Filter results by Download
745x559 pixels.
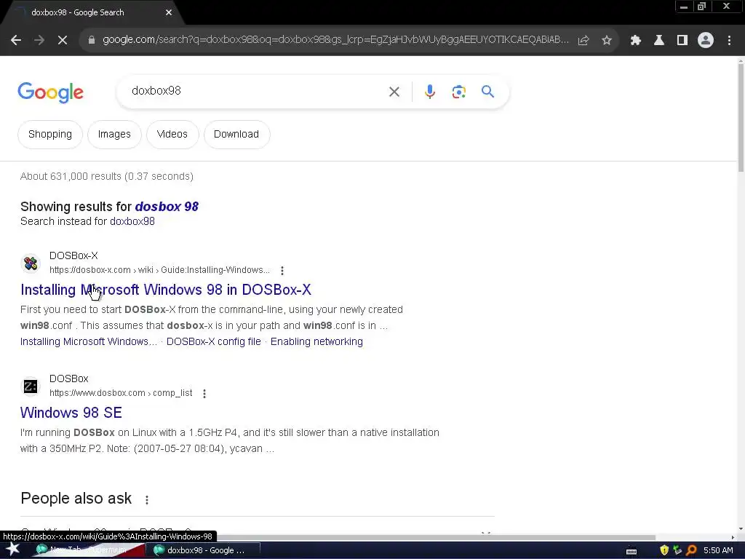coord(236,135)
